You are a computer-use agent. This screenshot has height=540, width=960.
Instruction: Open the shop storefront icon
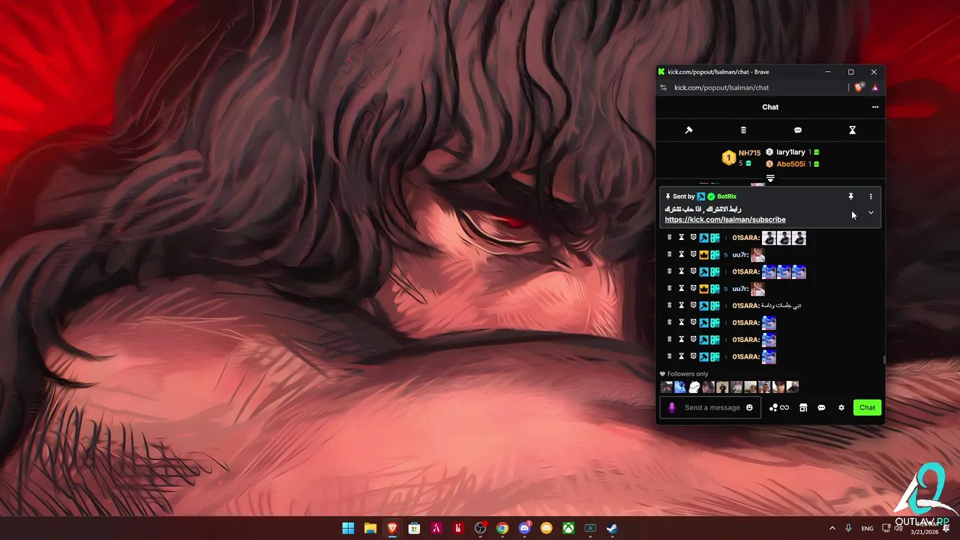pyautogui.click(x=802, y=407)
